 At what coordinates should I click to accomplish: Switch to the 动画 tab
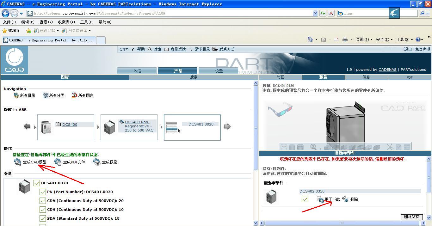(280, 77)
